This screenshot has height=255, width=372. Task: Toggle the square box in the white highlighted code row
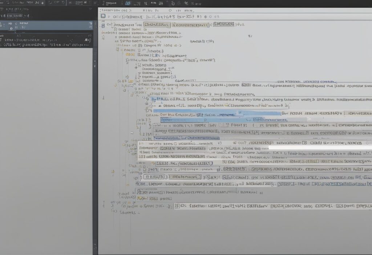tap(141, 144)
